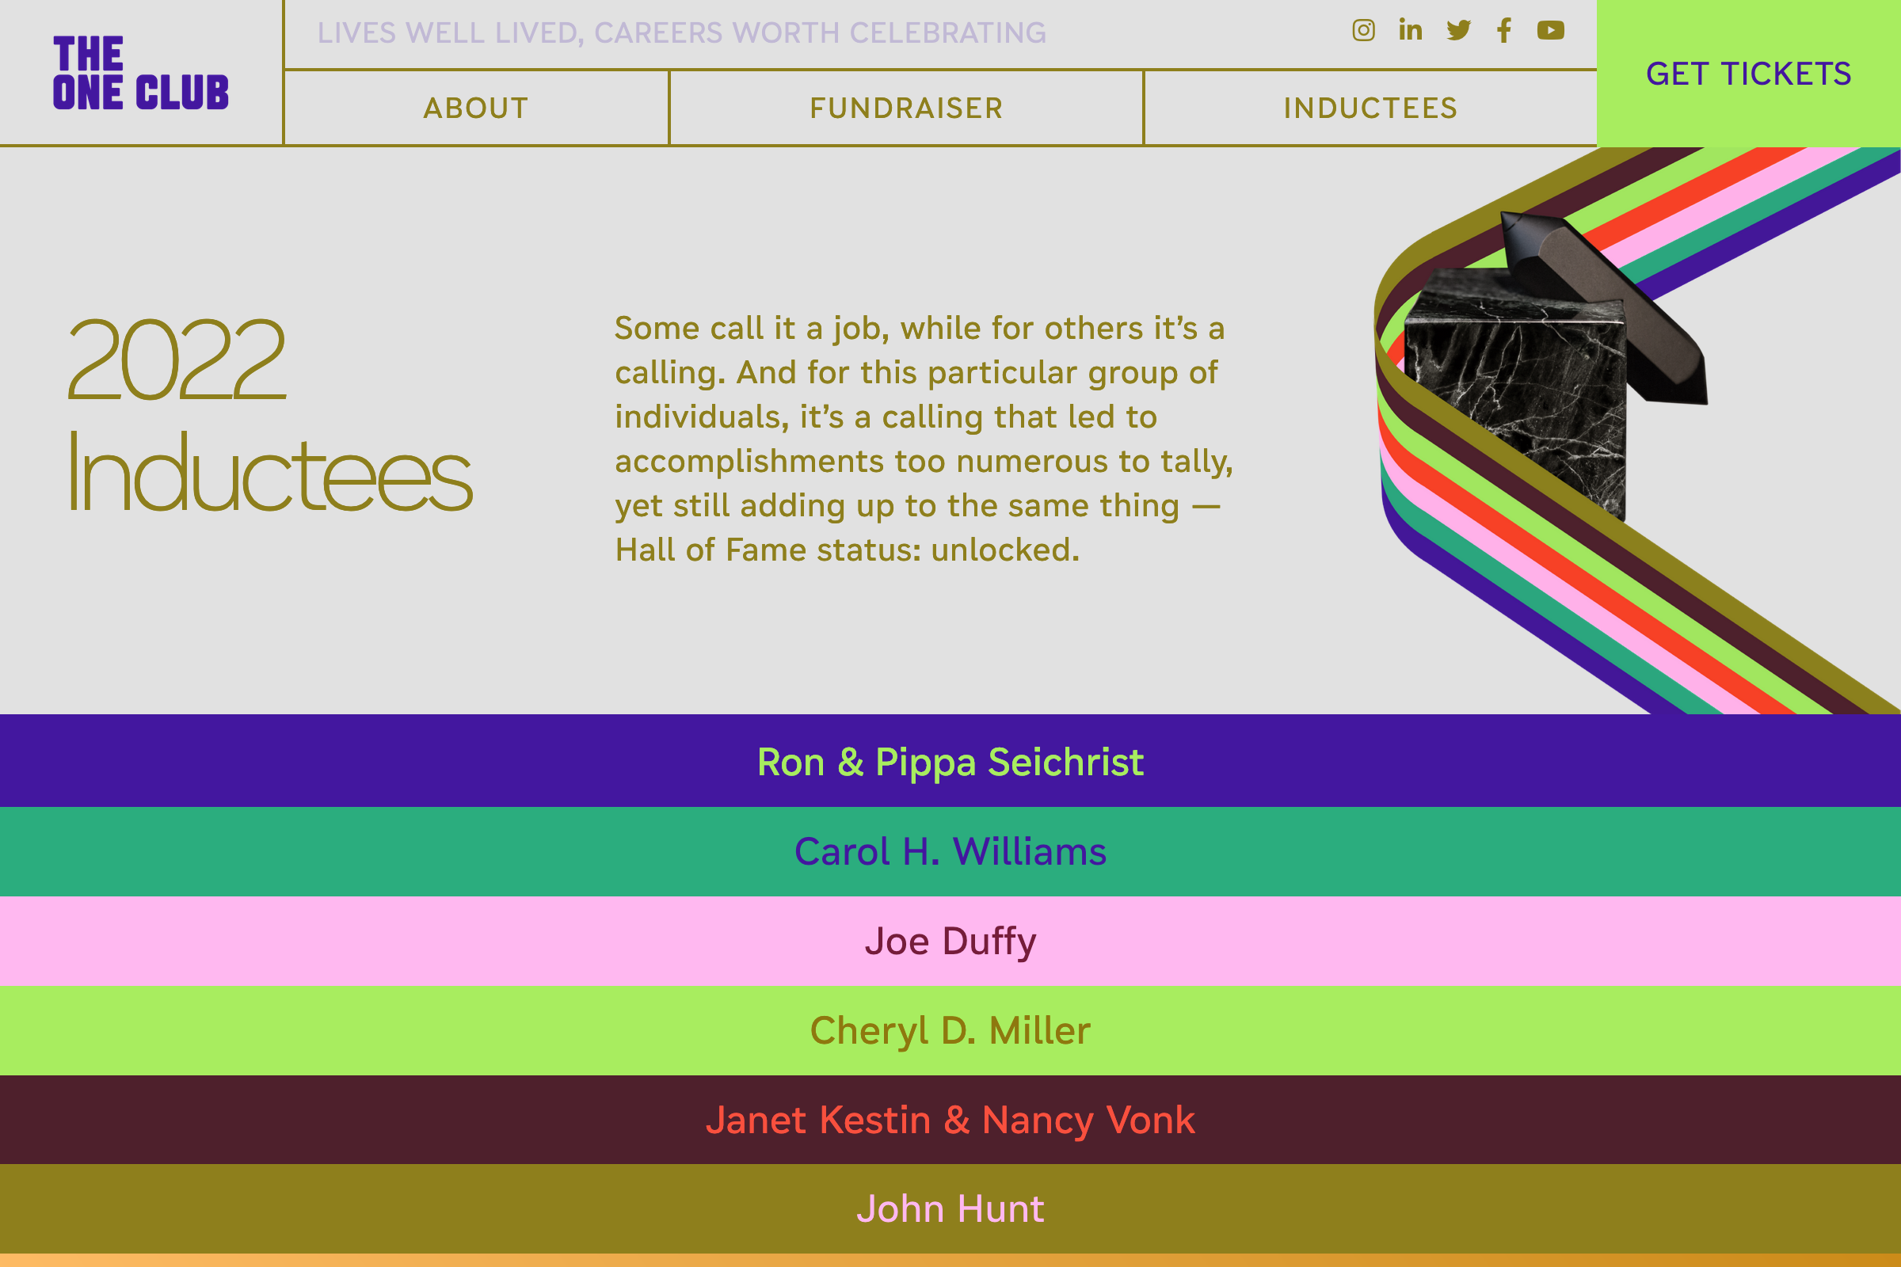Expand the Ron & Pippa Seichrist row
The image size is (1901, 1267).
950,761
